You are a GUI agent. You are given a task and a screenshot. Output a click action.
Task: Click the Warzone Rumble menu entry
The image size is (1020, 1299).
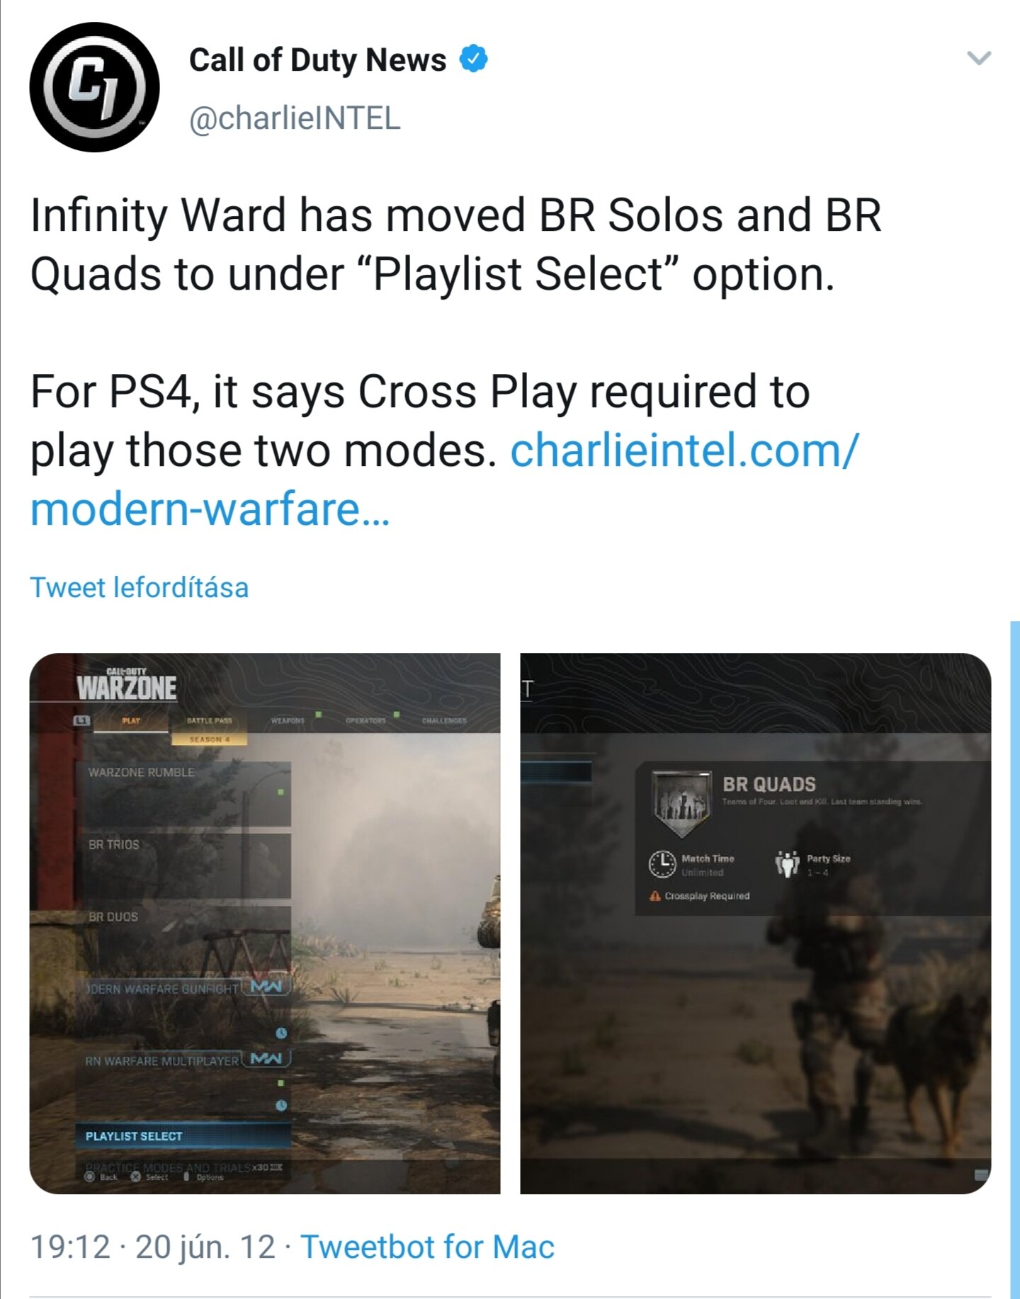click(x=184, y=793)
